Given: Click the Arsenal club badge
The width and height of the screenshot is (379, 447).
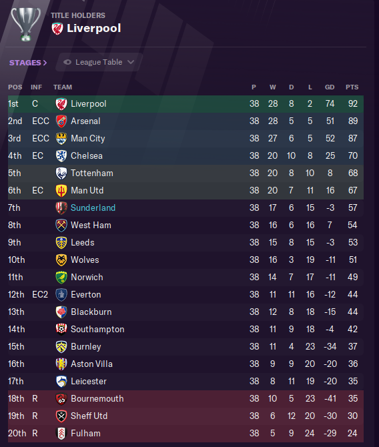Looking at the screenshot, I should (61, 121).
